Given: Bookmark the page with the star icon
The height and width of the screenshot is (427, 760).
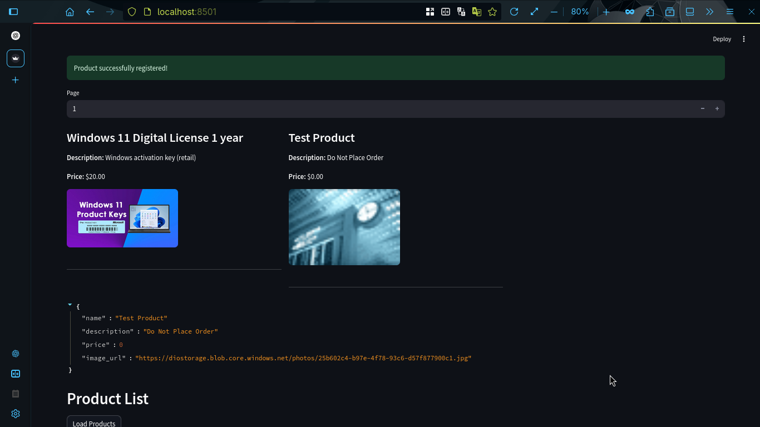Looking at the screenshot, I should pyautogui.click(x=492, y=11).
